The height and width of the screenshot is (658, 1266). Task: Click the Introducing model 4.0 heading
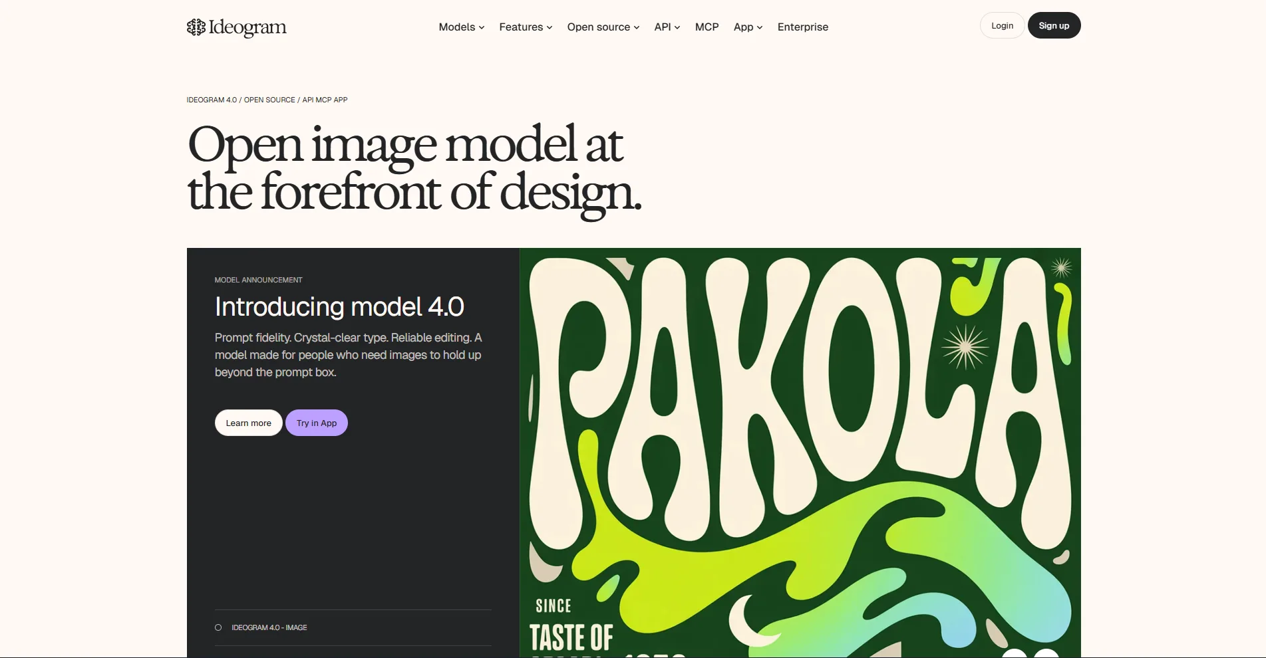[339, 306]
